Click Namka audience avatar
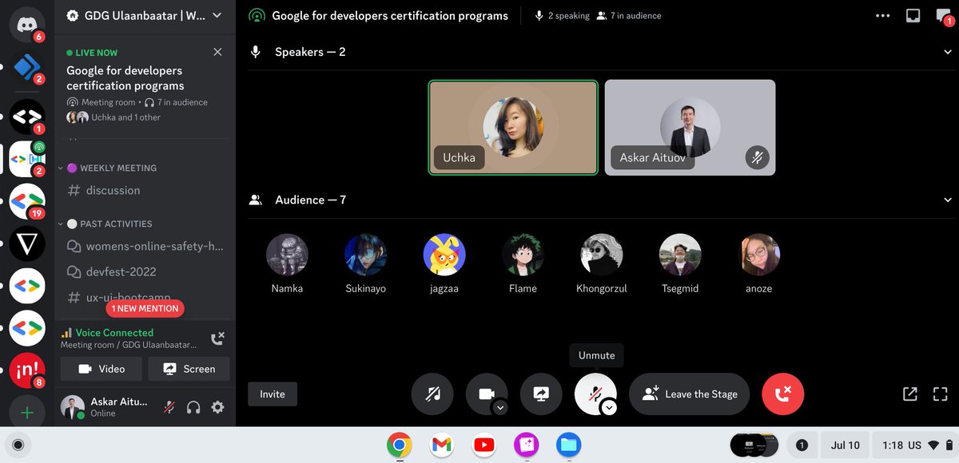Screen dimensions: 959x463 287,255
